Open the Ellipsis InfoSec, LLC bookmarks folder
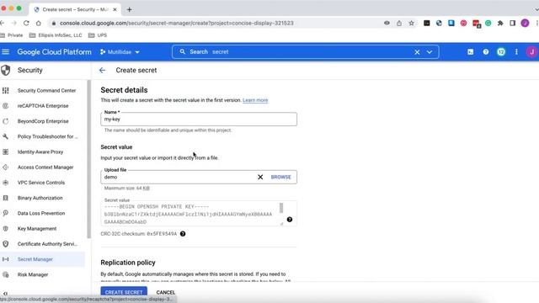 56,35
